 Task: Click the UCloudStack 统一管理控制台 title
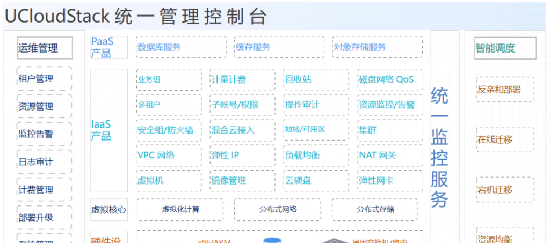point(136,16)
